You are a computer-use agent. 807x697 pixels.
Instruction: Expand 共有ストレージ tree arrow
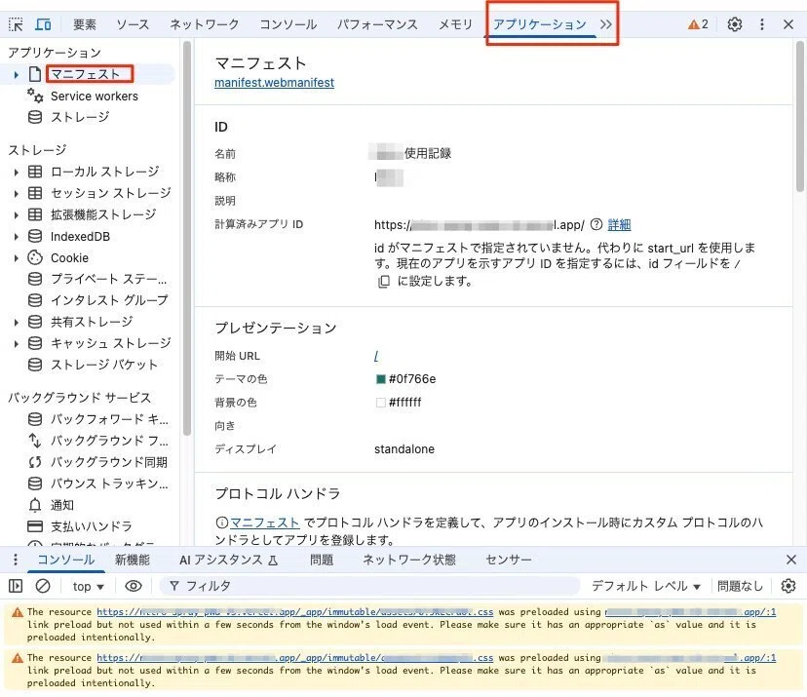point(16,323)
